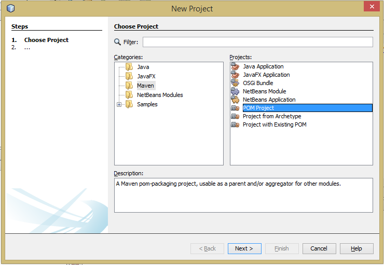Viewport: 384px width, 265px height.
Task: Click the Java Application coffee cup icon
Action: (x=235, y=66)
